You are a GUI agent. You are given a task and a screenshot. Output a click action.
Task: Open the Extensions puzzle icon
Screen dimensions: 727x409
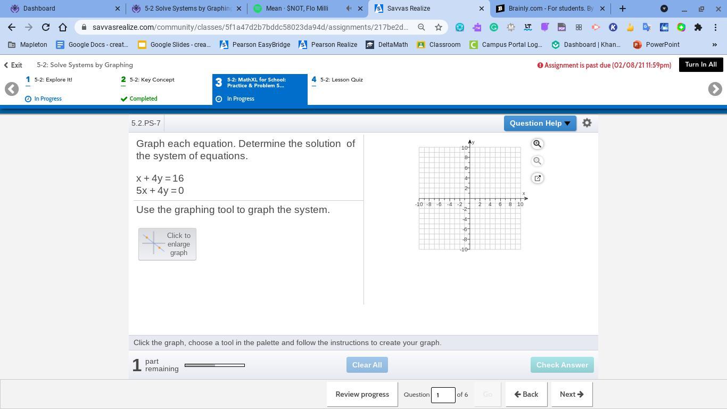click(x=698, y=27)
